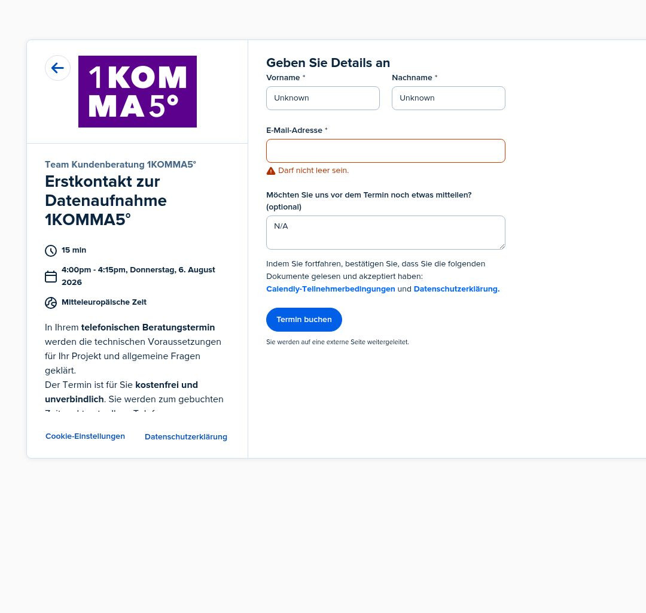Click the Team Kundenberatung 1KOMMA5° label
Viewport: 646px width, 613px height.
(x=120, y=165)
